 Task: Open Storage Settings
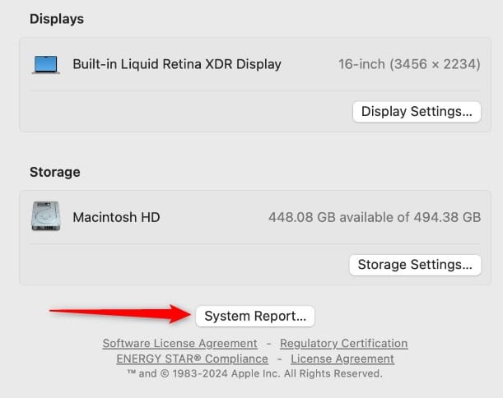(416, 265)
